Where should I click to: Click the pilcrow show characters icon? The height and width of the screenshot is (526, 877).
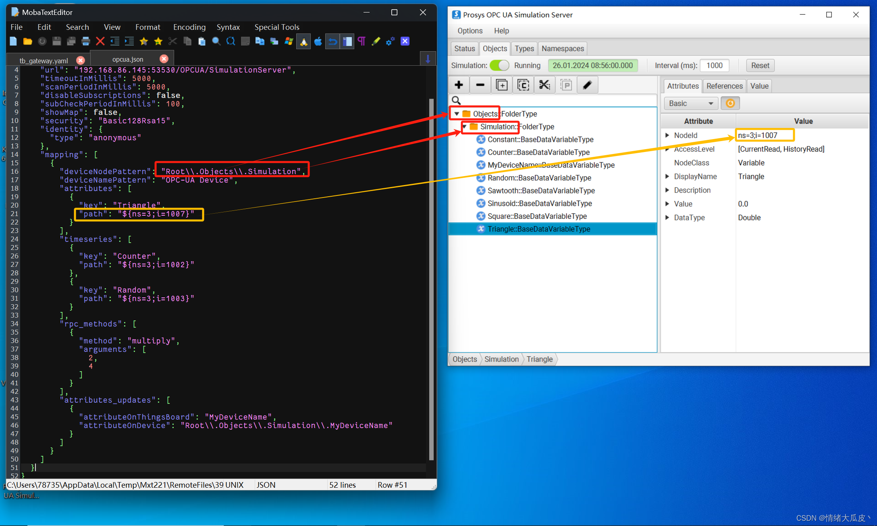362,41
